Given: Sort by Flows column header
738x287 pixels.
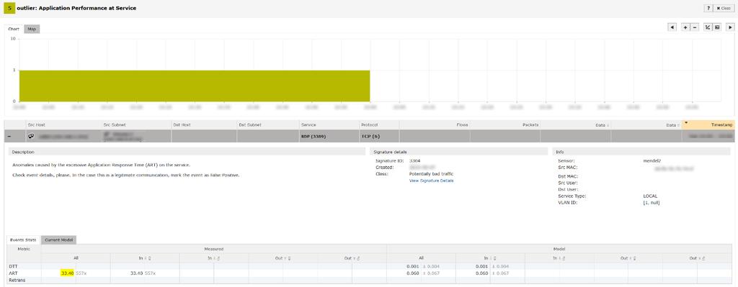Looking at the screenshot, I should 435,125.
